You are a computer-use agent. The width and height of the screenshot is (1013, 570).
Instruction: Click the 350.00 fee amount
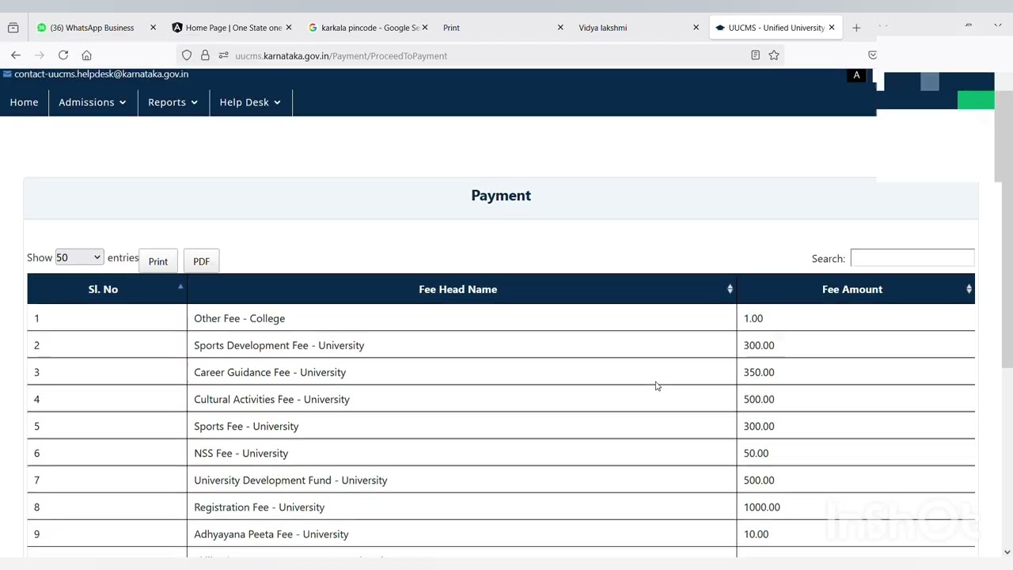(759, 372)
